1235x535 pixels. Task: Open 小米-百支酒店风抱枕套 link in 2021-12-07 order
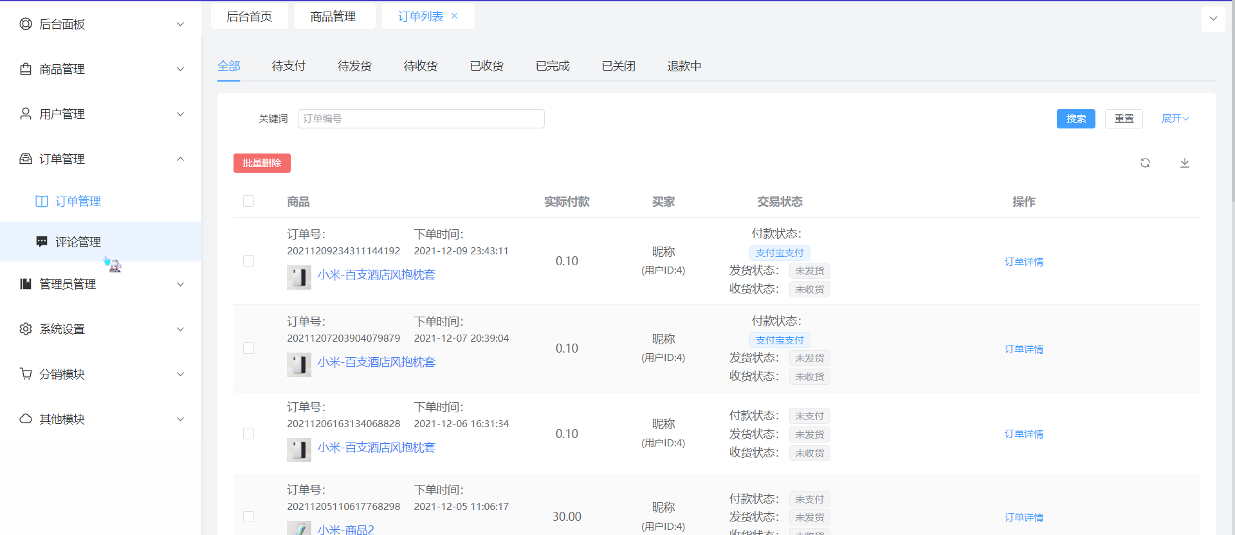coord(376,362)
